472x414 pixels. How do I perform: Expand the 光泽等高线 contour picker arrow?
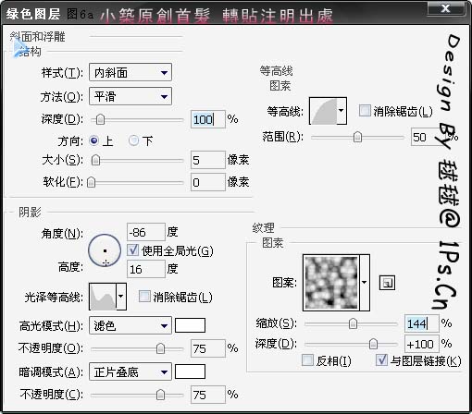click(x=121, y=297)
